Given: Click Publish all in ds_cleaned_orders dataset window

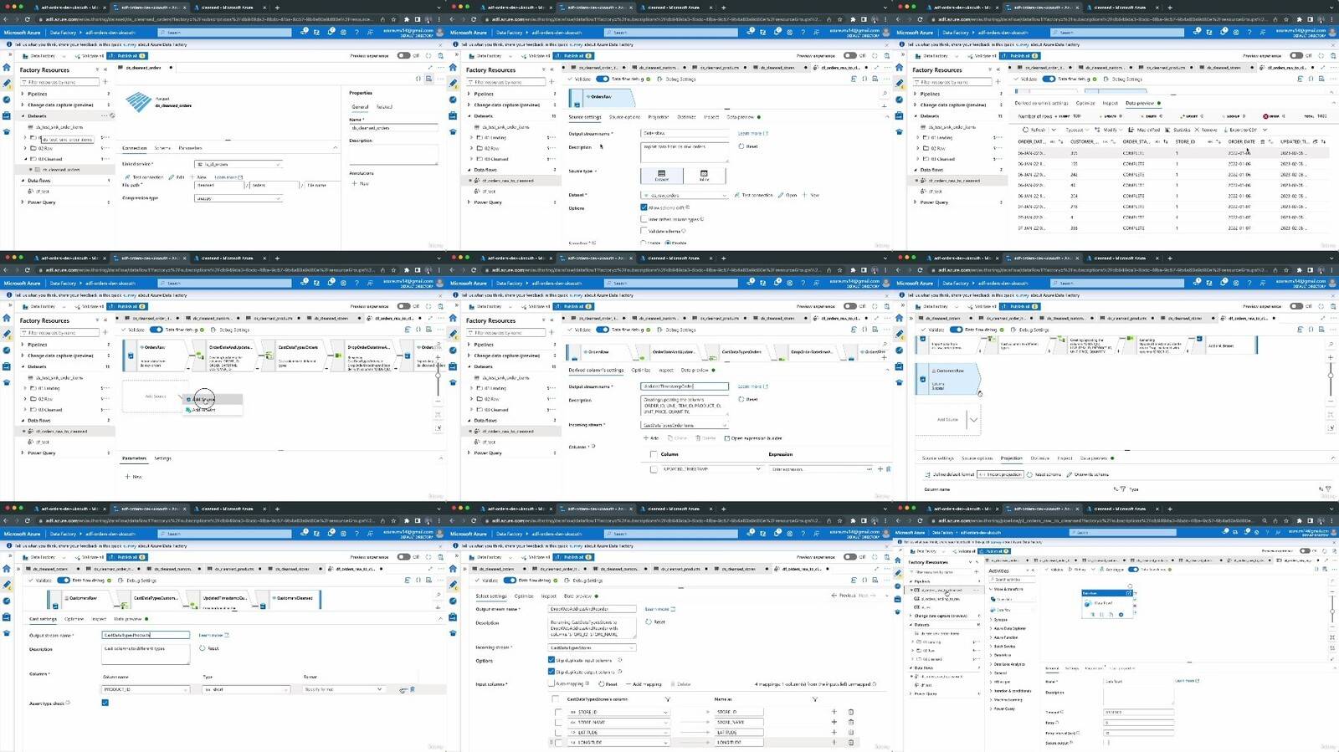Looking at the screenshot, I should click(129, 56).
